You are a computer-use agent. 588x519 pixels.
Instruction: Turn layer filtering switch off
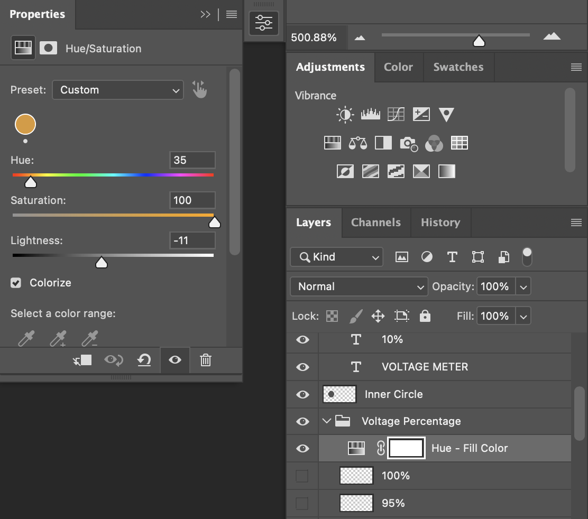pyautogui.click(x=527, y=257)
